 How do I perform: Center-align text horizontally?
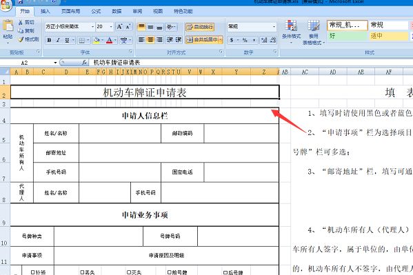[150, 40]
